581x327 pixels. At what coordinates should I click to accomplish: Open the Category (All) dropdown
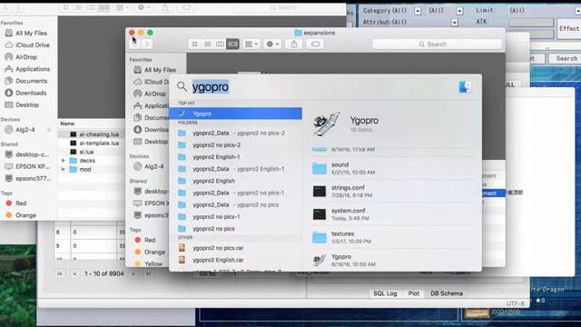point(418,11)
